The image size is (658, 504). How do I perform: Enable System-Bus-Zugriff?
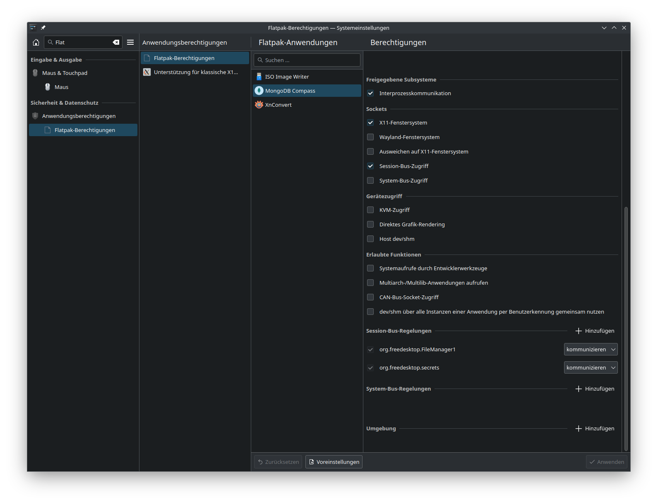point(370,180)
